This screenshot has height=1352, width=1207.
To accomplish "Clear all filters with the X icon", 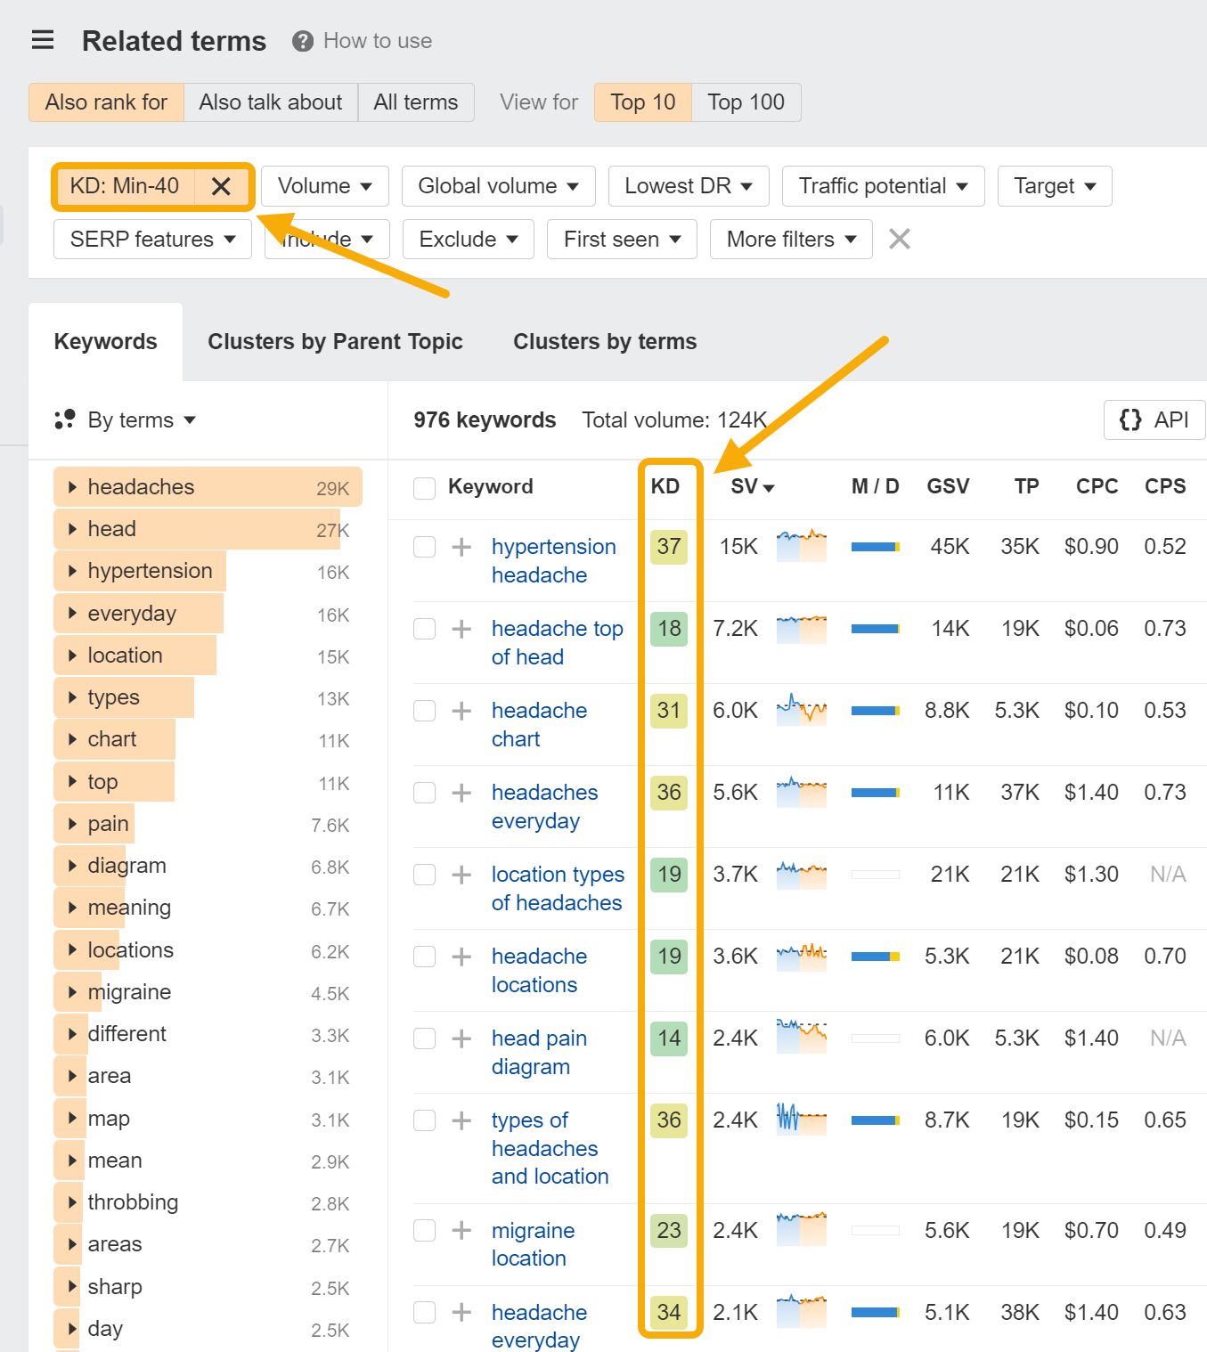I will coord(900,239).
